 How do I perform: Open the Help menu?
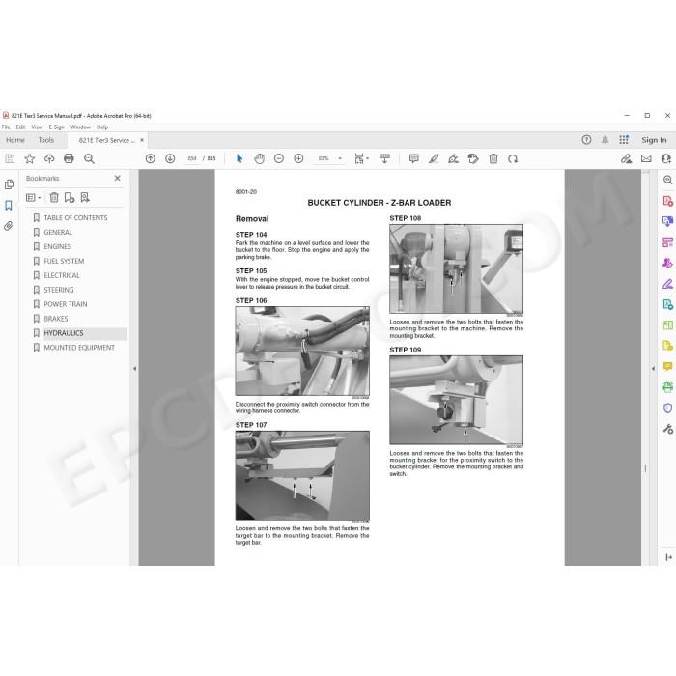tap(102, 127)
